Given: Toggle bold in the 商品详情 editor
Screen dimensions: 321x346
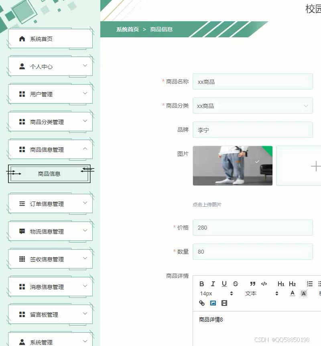Looking at the screenshot, I should tap(202, 284).
